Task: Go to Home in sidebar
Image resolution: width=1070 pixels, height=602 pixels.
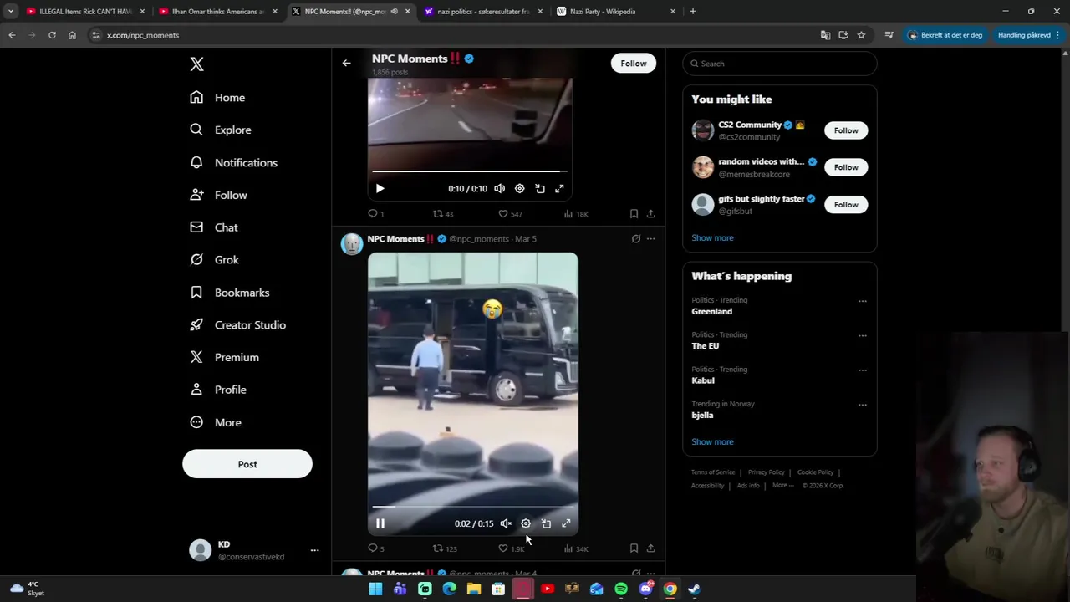Action: 217,98
